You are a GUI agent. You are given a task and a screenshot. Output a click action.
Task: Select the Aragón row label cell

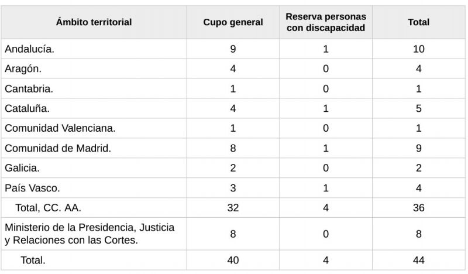pyautogui.click(x=94, y=68)
